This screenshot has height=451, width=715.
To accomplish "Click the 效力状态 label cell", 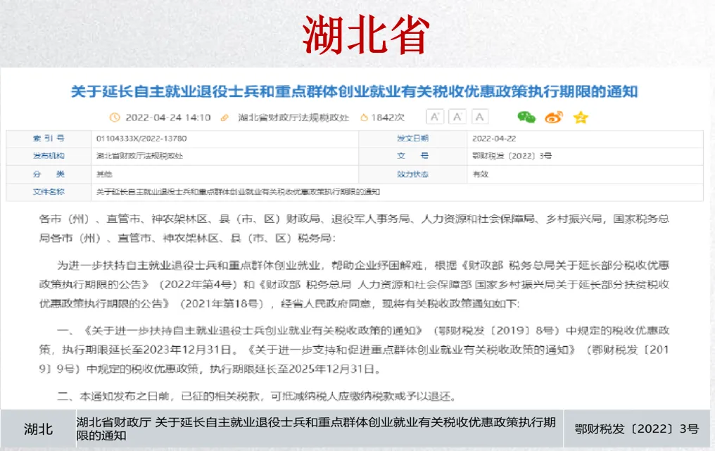I will [412, 174].
